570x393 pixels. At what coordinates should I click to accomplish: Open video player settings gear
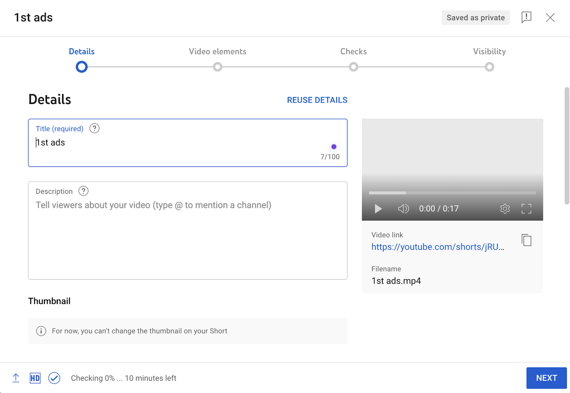pyautogui.click(x=505, y=208)
